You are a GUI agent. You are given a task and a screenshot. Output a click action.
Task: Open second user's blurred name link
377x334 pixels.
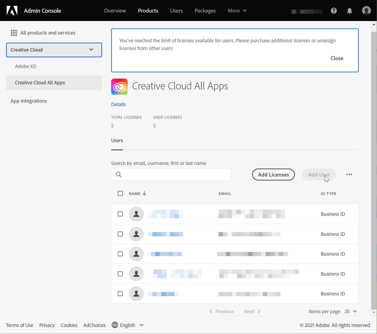click(x=165, y=234)
